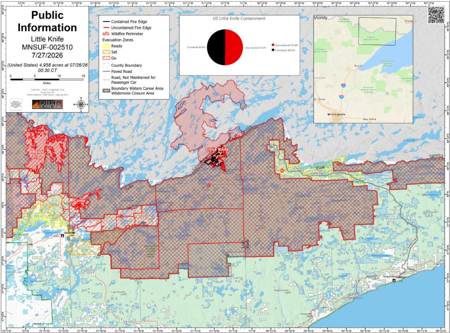Click 'Minneapolis' on the vicinity map
The width and height of the screenshot is (450, 333).
(336, 115)
